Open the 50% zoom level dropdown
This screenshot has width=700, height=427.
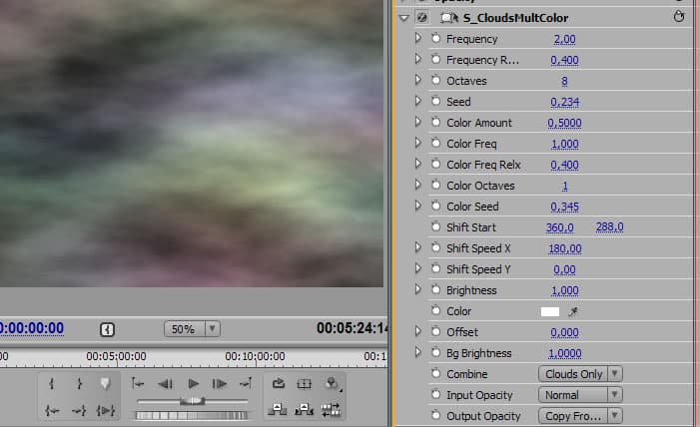(x=192, y=329)
